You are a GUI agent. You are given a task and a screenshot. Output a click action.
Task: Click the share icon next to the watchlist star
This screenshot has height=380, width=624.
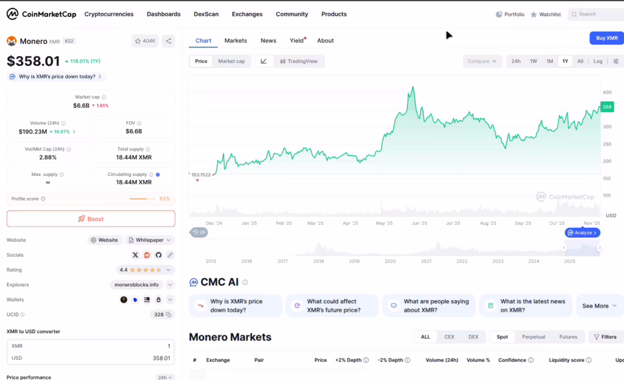click(x=169, y=40)
